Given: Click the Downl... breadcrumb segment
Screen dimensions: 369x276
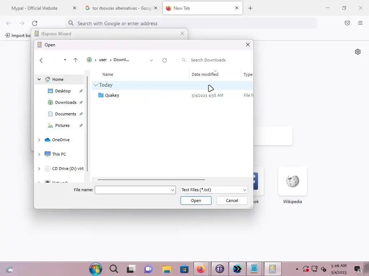Looking at the screenshot, I should (121, 60).
